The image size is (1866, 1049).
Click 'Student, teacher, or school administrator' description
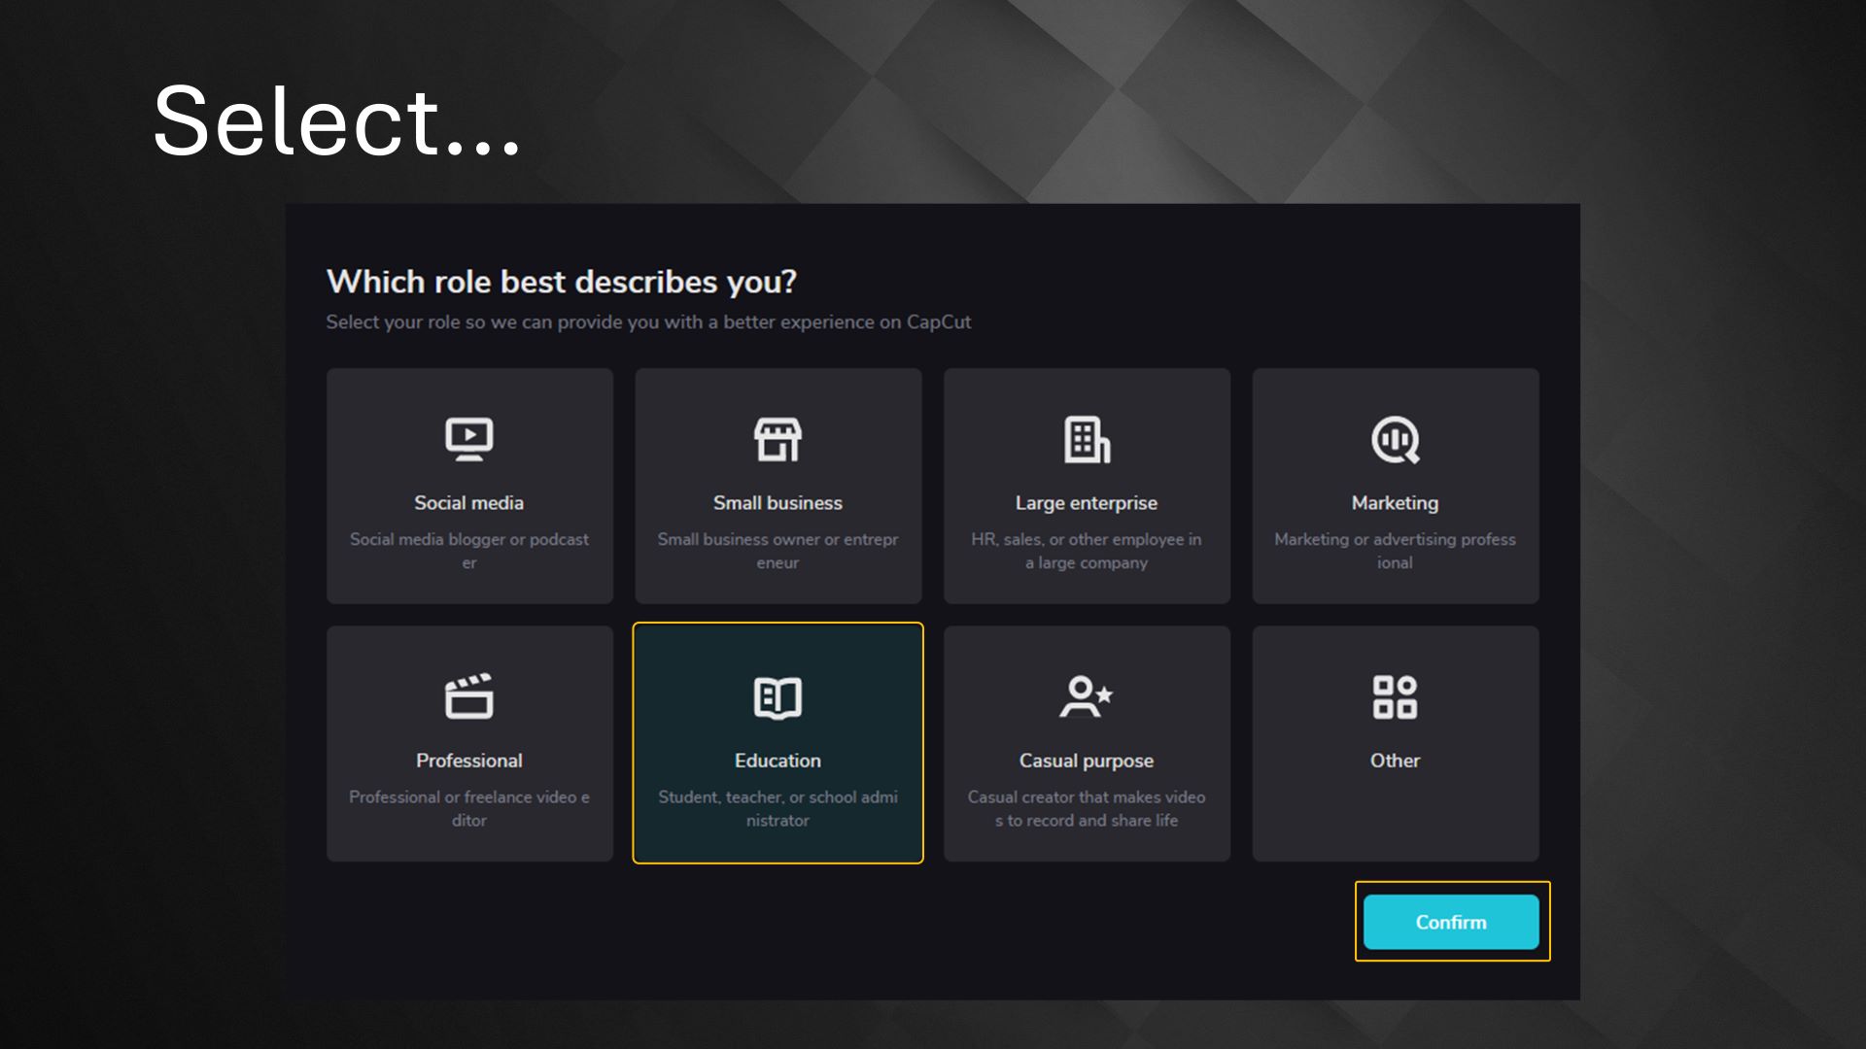coord(777,808)
